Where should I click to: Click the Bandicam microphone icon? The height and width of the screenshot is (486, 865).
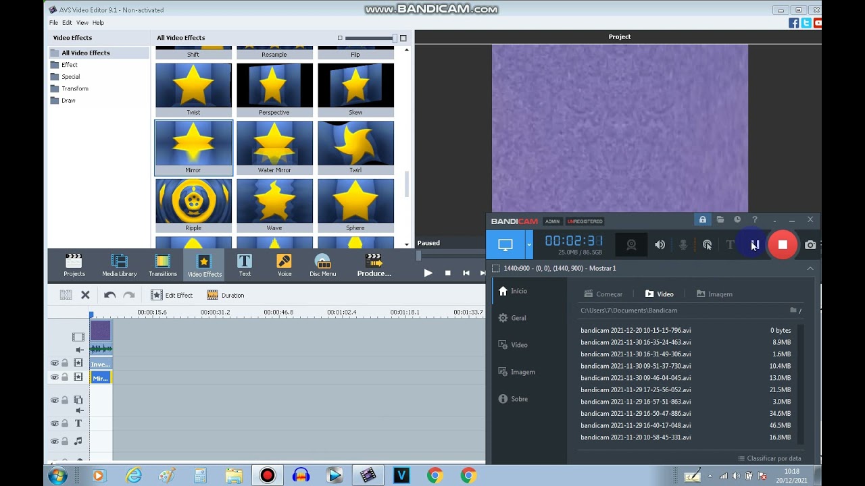(x=683, y=245)
